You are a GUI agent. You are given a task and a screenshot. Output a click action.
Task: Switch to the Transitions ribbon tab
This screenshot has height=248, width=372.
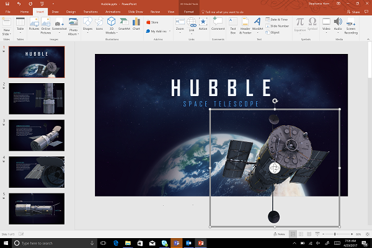92,11
